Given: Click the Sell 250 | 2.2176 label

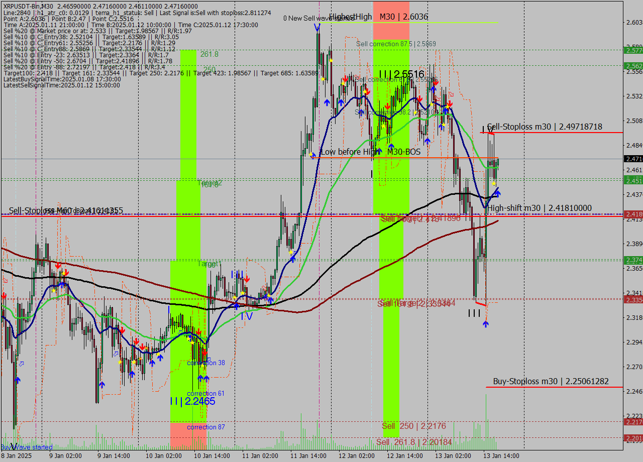Looking at the screenshot, I should [413, 426].
